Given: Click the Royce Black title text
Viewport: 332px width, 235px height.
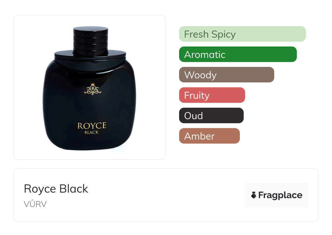Looking at the screenshot, I should 56,189.
